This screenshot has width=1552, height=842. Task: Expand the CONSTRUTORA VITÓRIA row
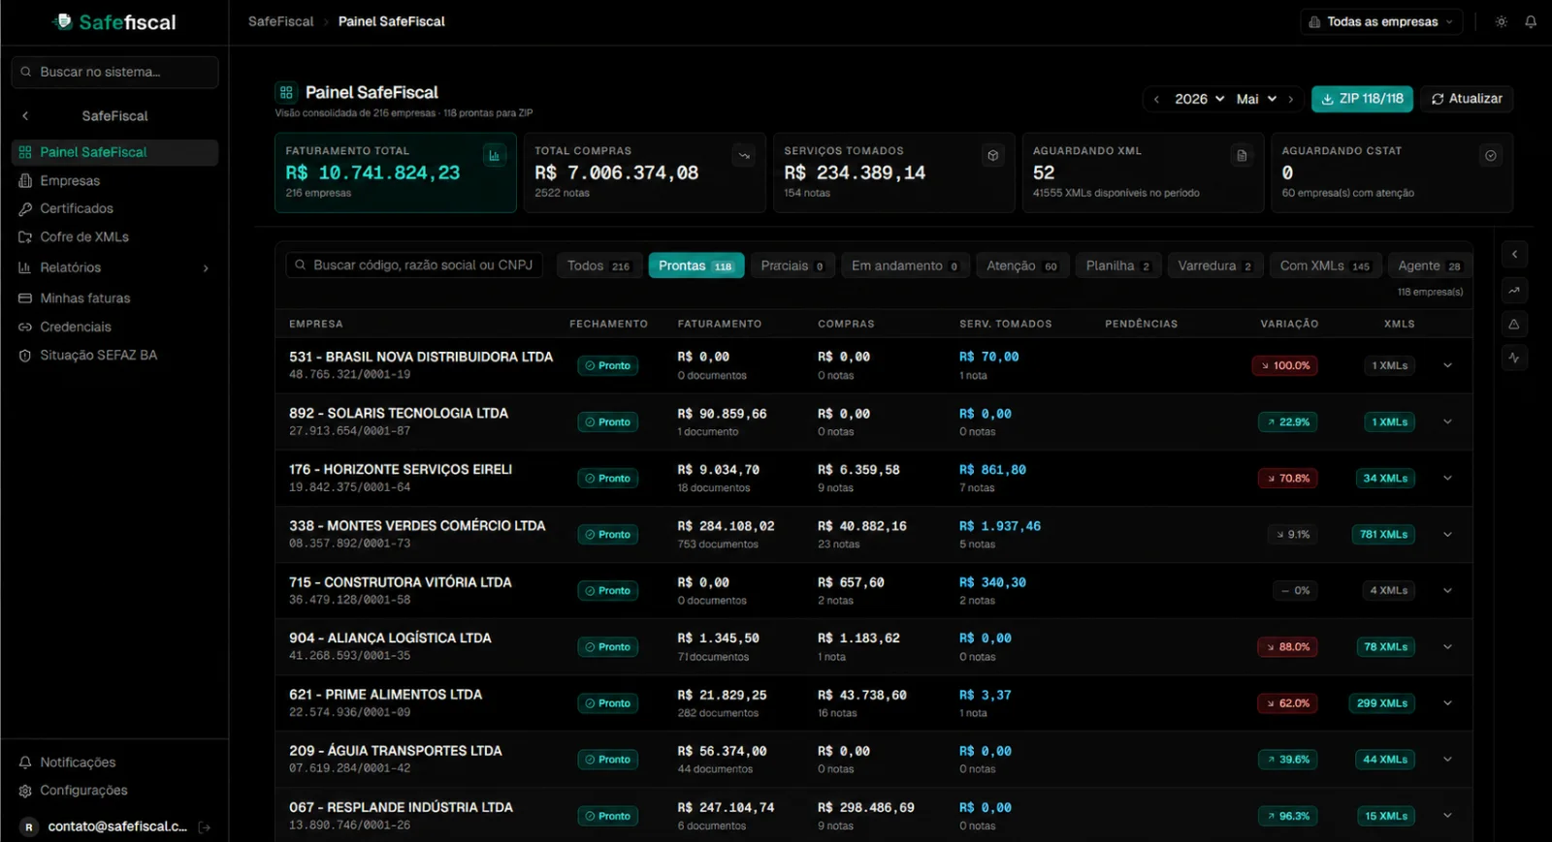click(x=1447, y=590)
